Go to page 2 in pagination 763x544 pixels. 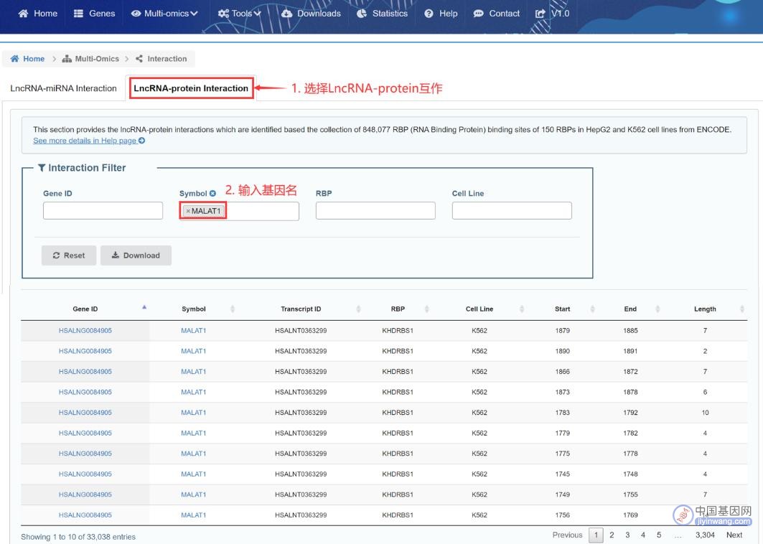tap(612, 535)
